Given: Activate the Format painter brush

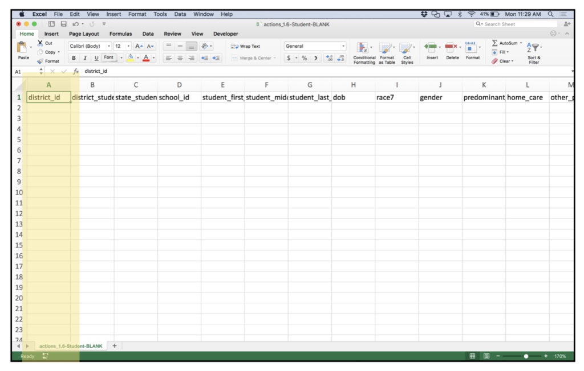Looking at the screenshot, I should tap(40, 61).
